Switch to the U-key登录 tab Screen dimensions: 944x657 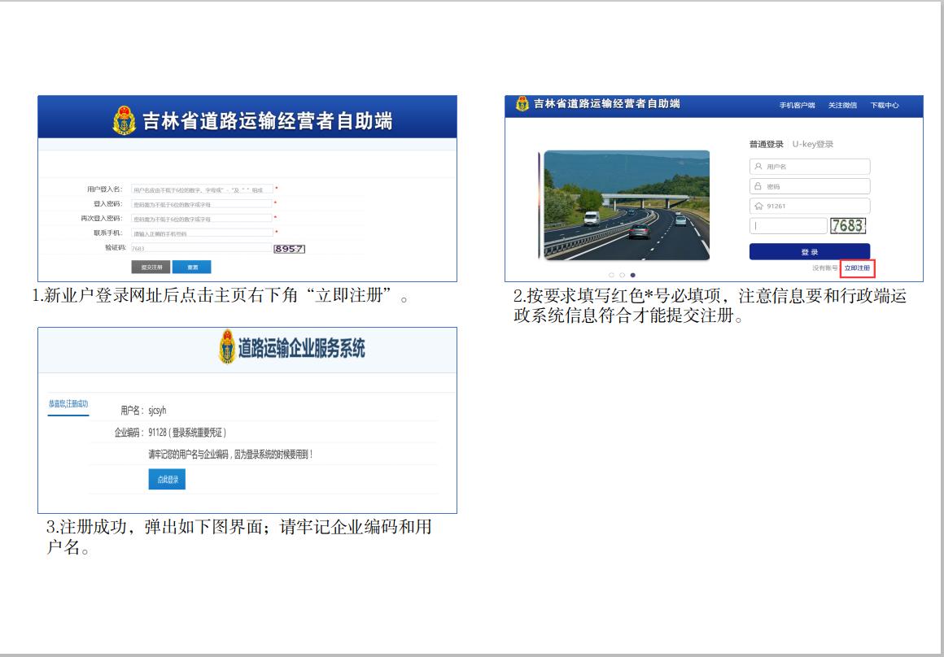tap(813, 145)
